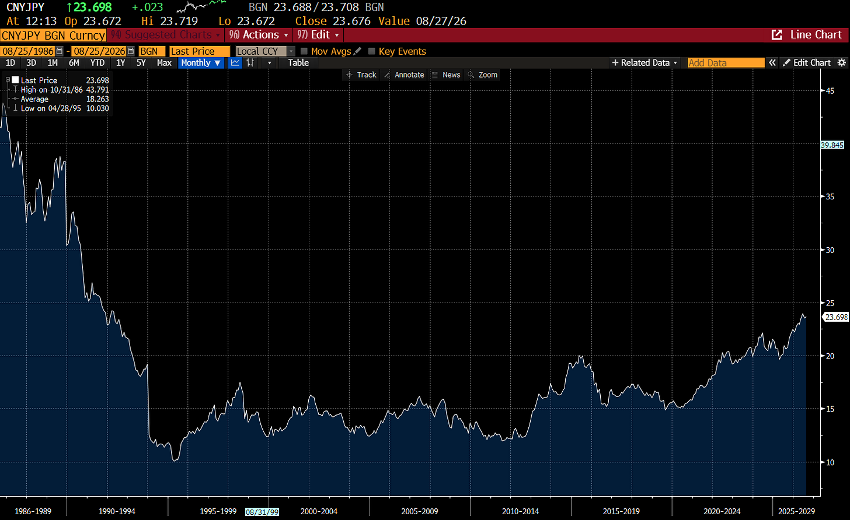Image resolution: width=850 pixels, height=520 pixels.
Task: Collapse toolbar with the double chevron
Action: [x=772, y=62]
